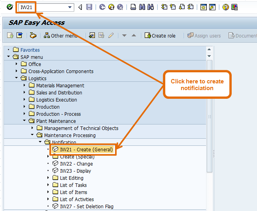Viewport: 257px width, 211px height.
Task: Select IW21 - Create (General) transaction
Action: tap(83, 150)
